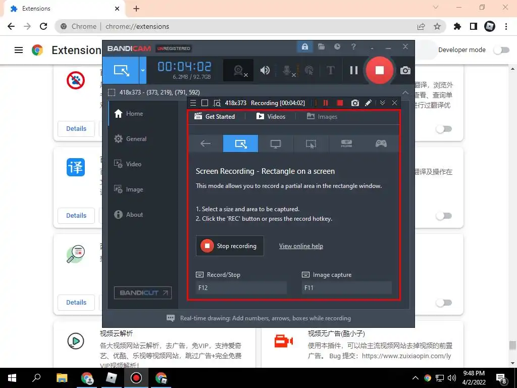This screenshot has height=388, width=517.
Task: Open the drawing pencil tool
Action: tap(368, 103)
